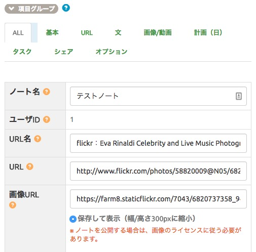Open the help icon next to URL名
This screenshot has width=256, height=252.
tap(38, 139)
